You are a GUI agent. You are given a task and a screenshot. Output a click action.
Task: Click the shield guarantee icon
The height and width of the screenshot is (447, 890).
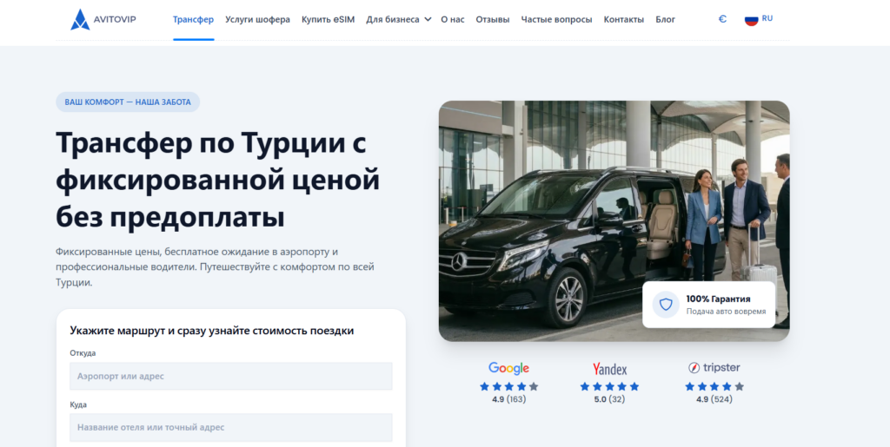666,305
